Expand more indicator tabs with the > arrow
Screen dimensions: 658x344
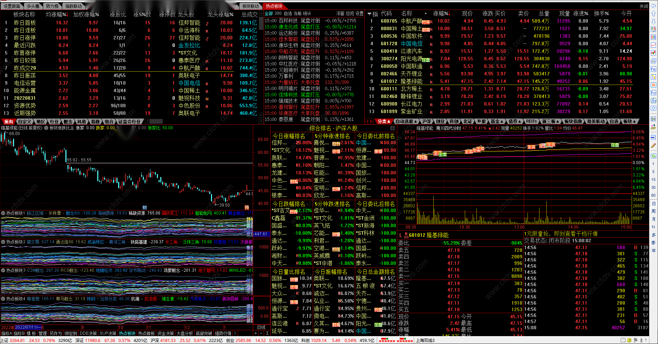pos(235,333)
